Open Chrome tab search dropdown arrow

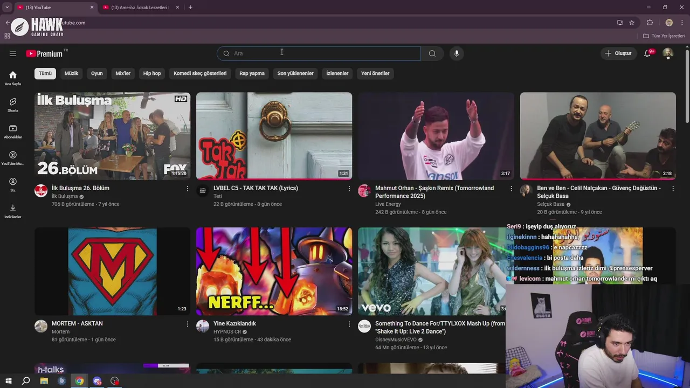(x=7, y=7)
